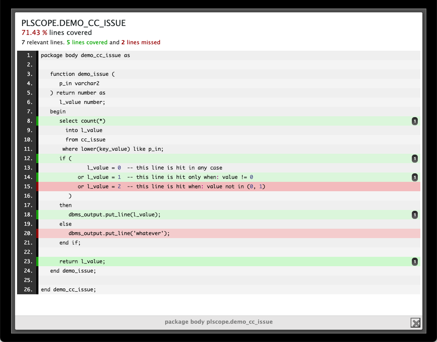Click line 10 'from cc_issue'

pyautogui.click(x=85, y=140)
